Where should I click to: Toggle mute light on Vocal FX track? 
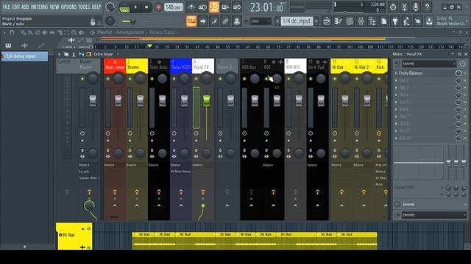coord(196,78)
